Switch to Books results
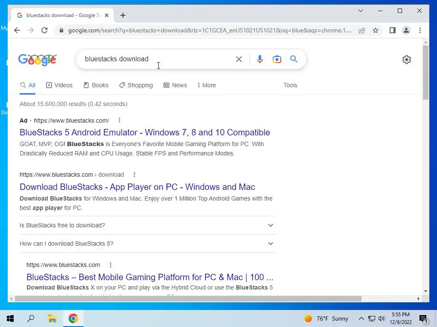437x327 pixels. (x=96, y=85)
